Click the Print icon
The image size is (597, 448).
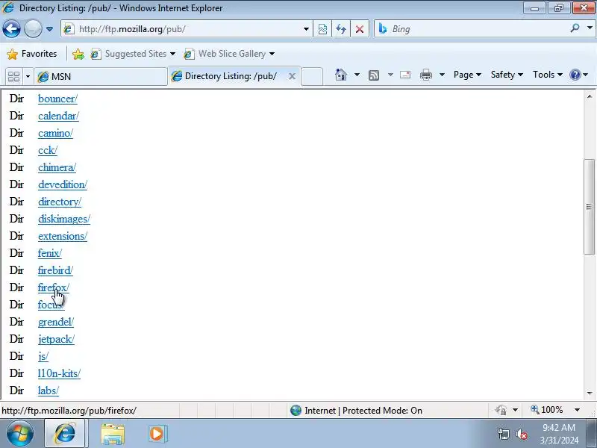point(425,75)
